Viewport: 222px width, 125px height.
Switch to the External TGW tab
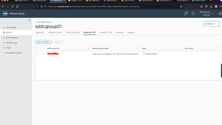[106, 32]
